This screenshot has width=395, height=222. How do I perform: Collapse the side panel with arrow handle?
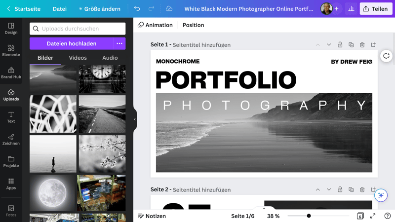click(x=135, y=119)
